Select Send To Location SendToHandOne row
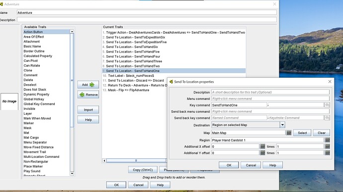This screenshot has height=192, width=343. (174, 71)
